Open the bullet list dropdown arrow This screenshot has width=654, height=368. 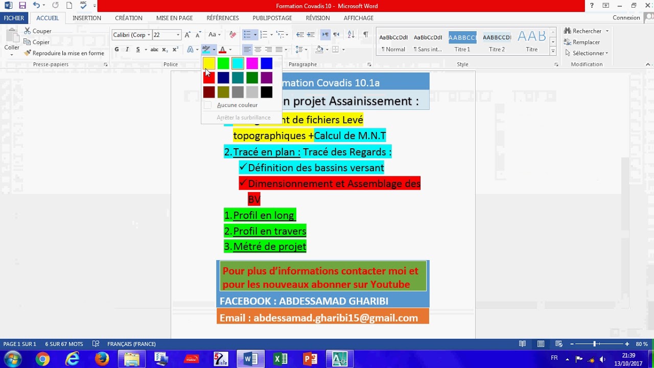[255, 35]
